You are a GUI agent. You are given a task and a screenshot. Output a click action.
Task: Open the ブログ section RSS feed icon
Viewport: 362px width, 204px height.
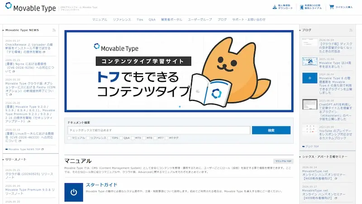coord(351,30)
